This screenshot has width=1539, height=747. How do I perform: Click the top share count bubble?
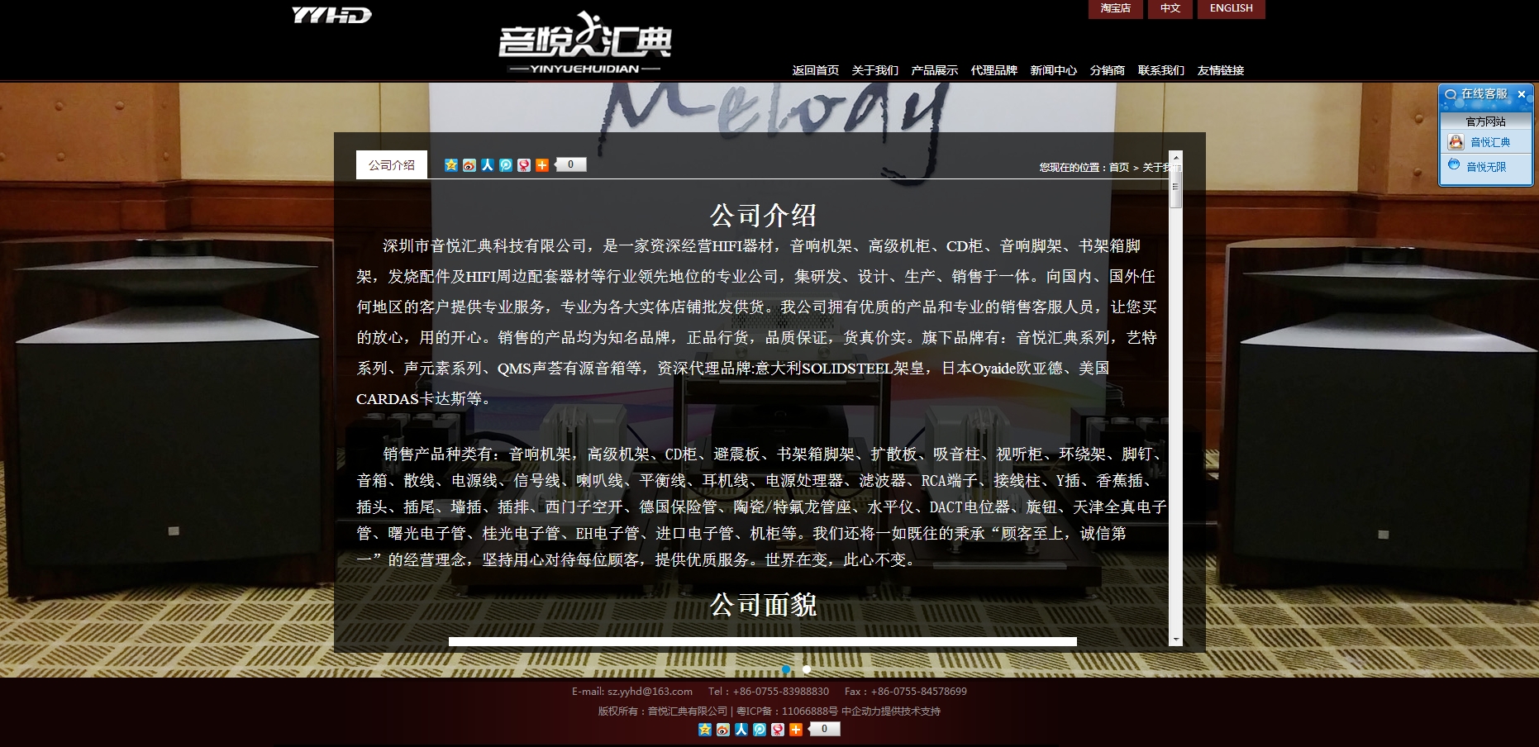570,164
